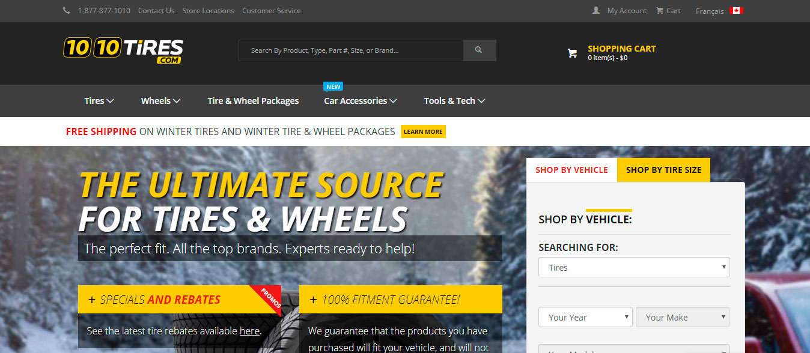Open the Your Year dropdown
This screenshot has width=810, height=353.
(585, 317)
